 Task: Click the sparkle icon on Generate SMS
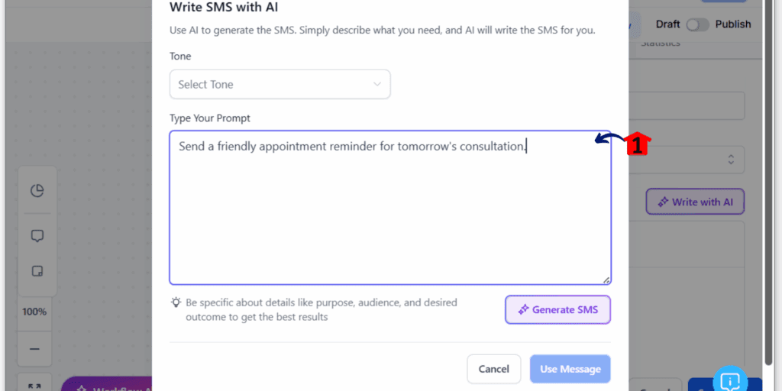tap(523, 310)
